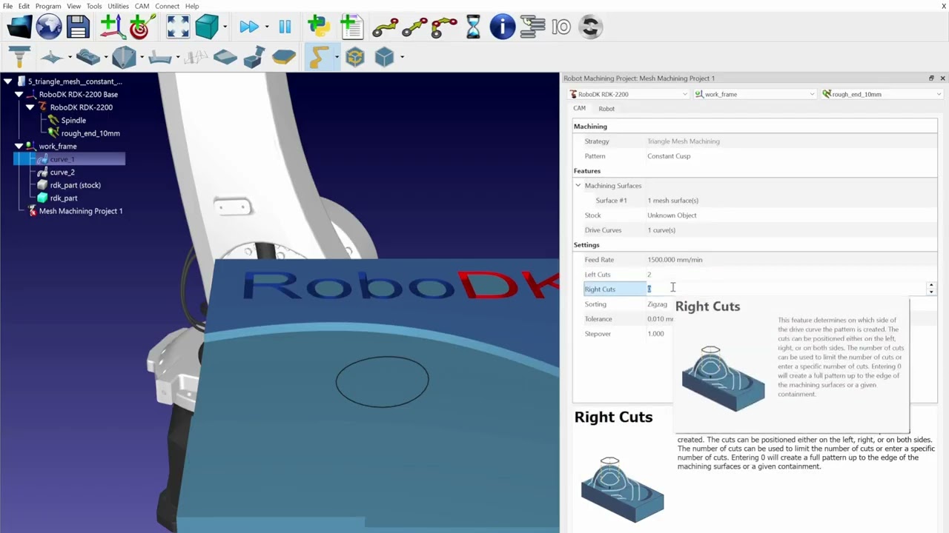The height and width of the screenshot is (533, 949).
Task: Open the rough_end_10mm tool dropdown
Action: click(882, 94)
